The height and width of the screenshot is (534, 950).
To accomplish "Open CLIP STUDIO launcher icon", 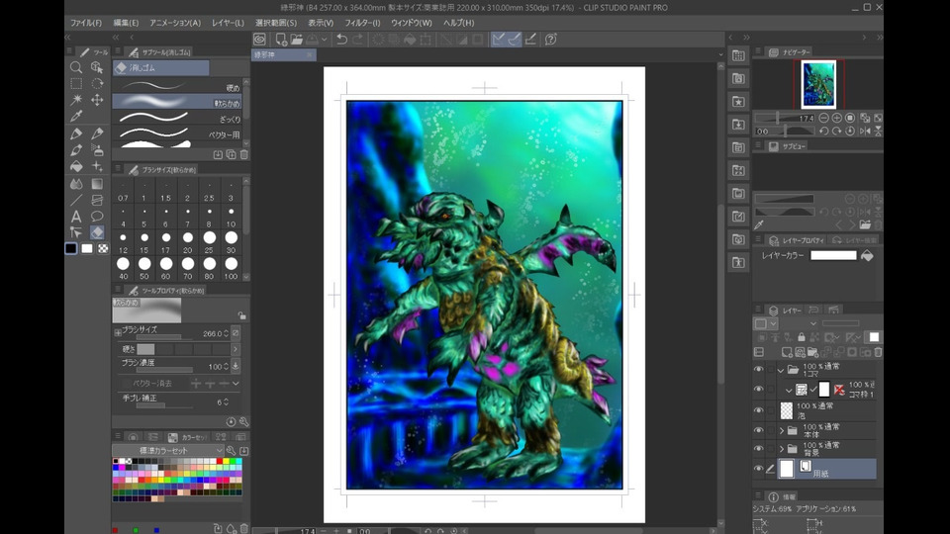I will tap(260, 40).
